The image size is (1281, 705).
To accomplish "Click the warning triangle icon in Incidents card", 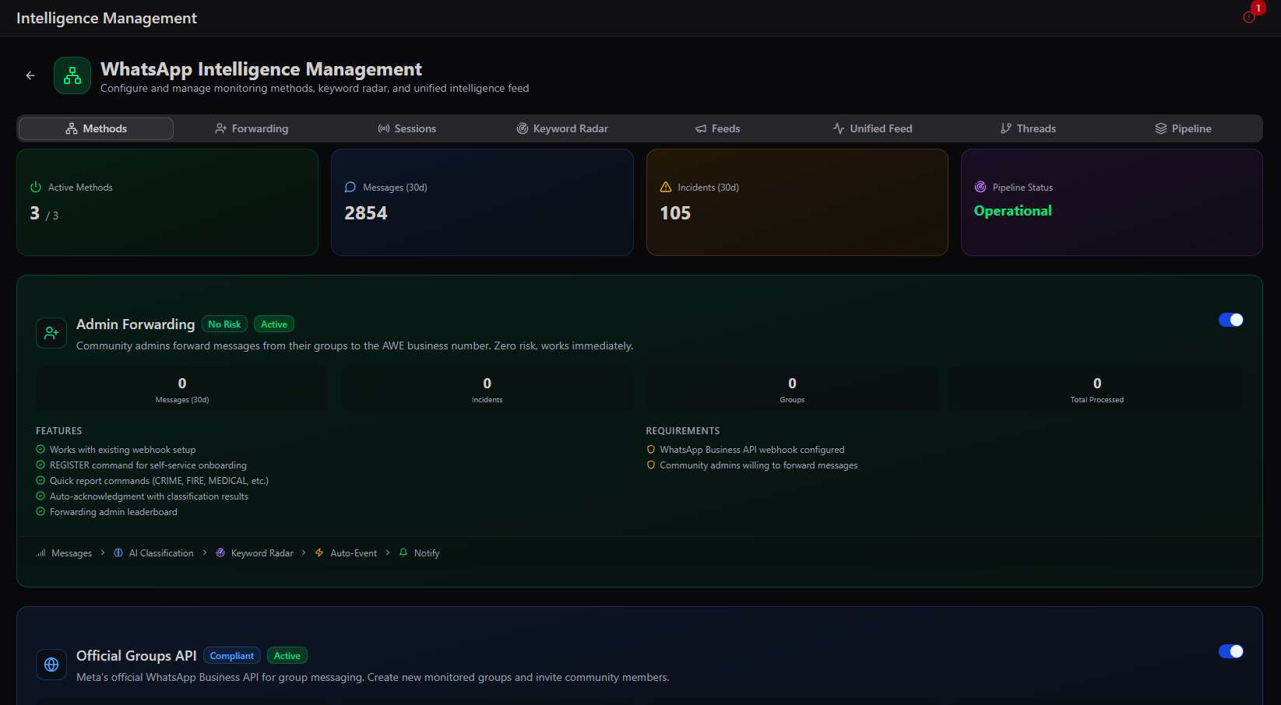I will [666, 187].
